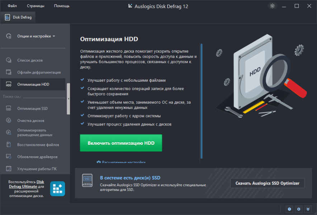The image size is (317, 215).
Task: Open settings gear icon in status bar
Action: (x=299, y=209)
